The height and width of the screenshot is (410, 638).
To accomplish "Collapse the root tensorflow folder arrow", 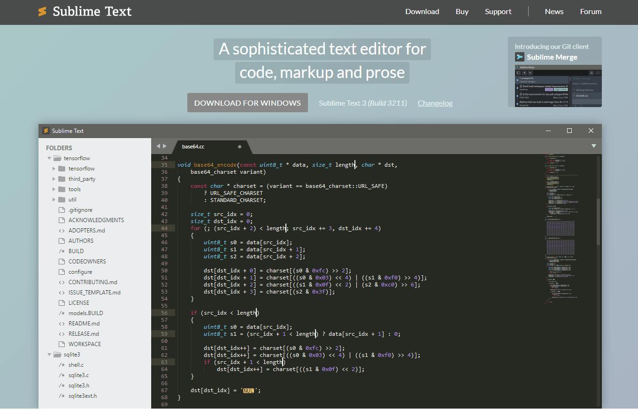I will tap(49, 158).
